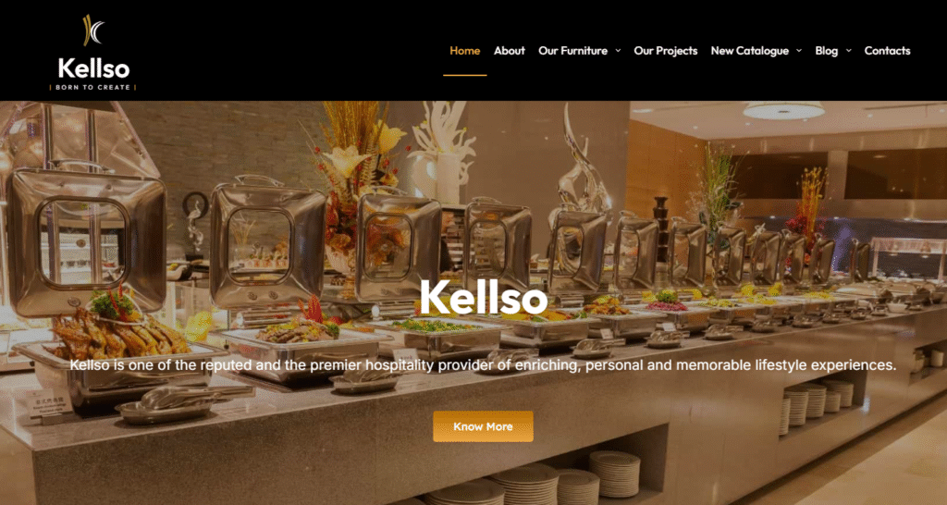Navigate to Contacts

887,51
